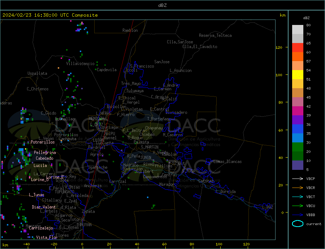
Task: Click the 'Reserva_Telteca' label
Action: [215, 35]
